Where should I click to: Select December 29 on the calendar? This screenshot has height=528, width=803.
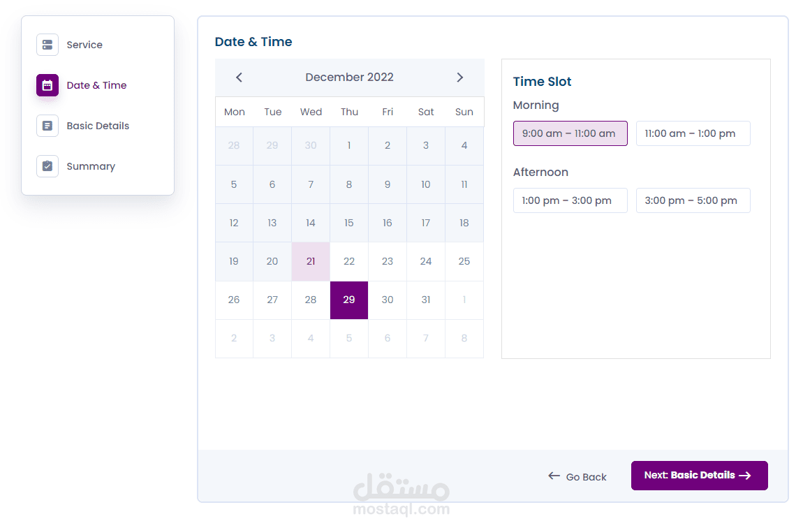point(349,300)
